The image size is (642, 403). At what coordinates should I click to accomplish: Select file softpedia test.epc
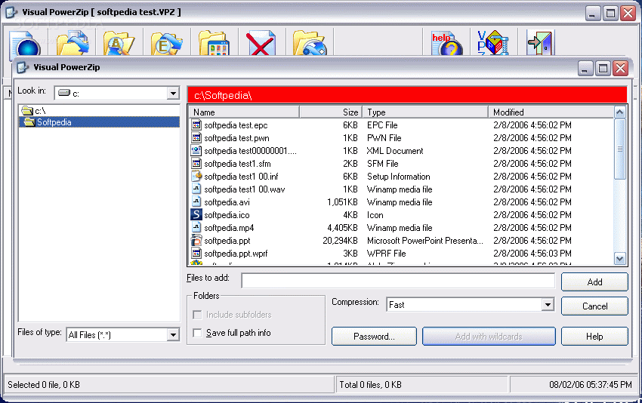coord(236,125)
